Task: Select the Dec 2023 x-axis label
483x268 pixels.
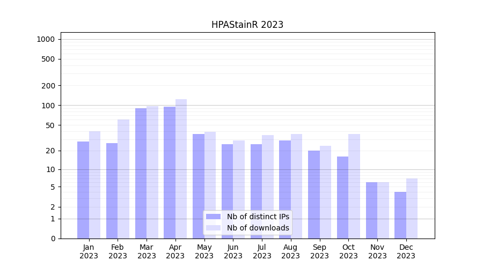Action: point(406,251)
